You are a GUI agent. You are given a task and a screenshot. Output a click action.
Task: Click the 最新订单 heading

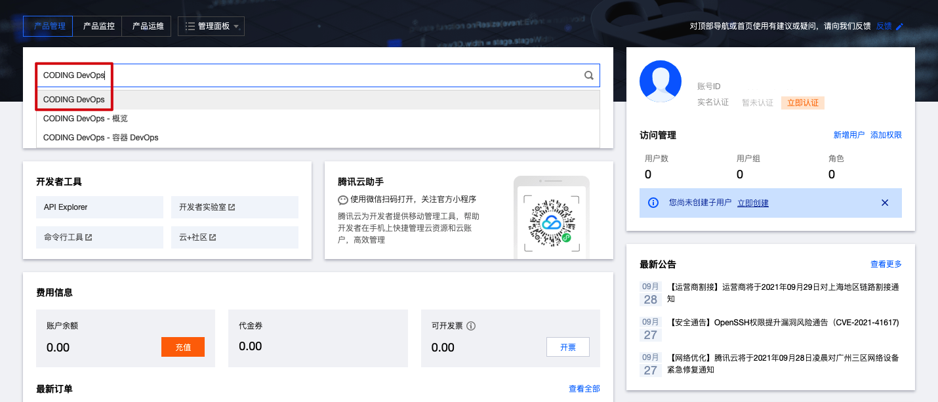coord(54,389)
